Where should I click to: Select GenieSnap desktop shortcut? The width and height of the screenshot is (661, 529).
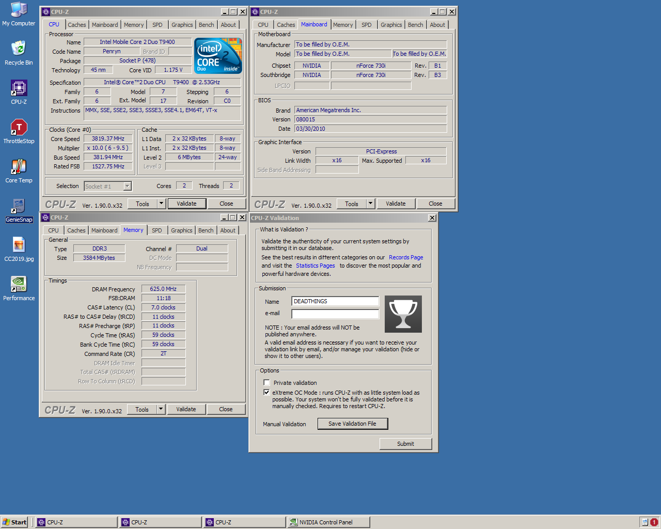pyautogui.click(x=19, y=210)
